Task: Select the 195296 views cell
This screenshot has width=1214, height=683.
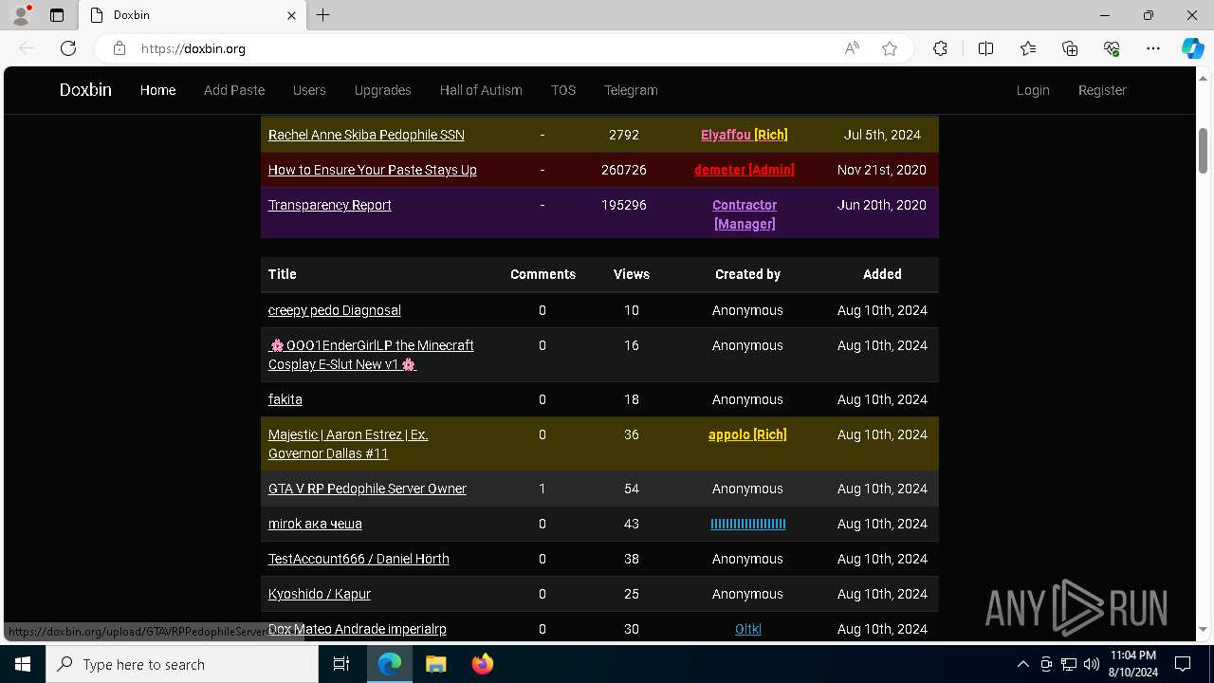Action: click(x=624, y=205)
